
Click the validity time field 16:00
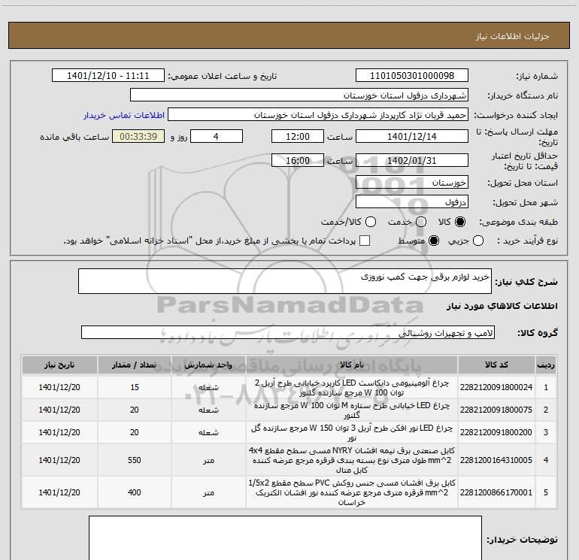[298, 160]
